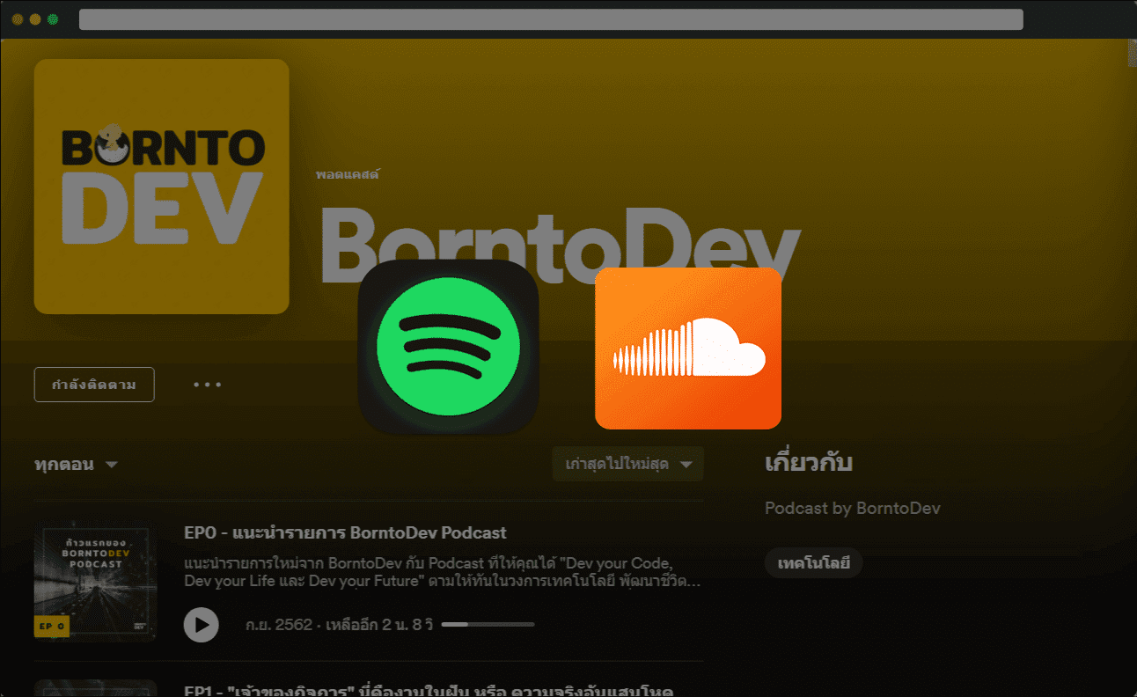1137x697 pixels.
Task: Click the กำลังติดตาม following button
Action: coord(94,385)
